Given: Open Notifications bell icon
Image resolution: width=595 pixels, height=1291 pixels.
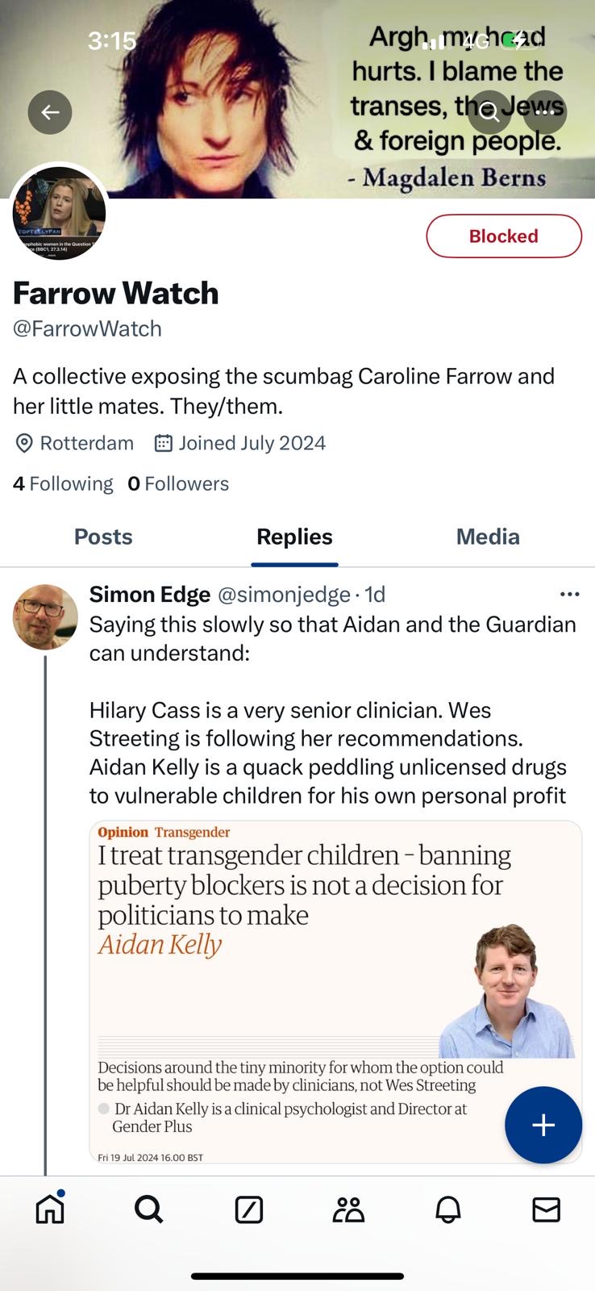Looking at the screenshot, I should pyautogui.click(x=447, y=1209).
